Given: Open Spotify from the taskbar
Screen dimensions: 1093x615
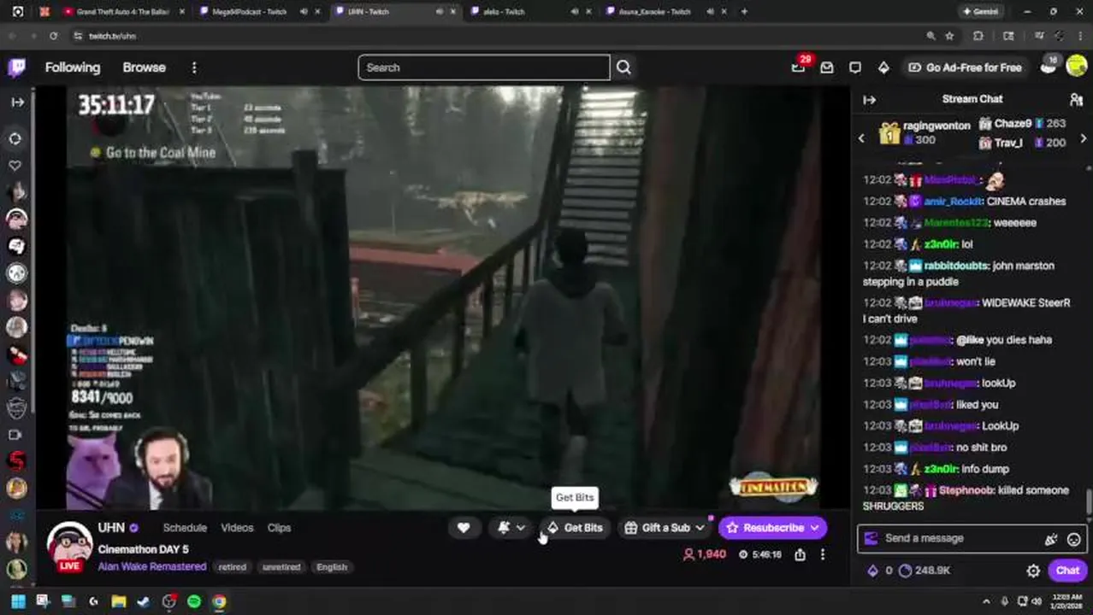Looking at the screenshot, I should 194,601.
